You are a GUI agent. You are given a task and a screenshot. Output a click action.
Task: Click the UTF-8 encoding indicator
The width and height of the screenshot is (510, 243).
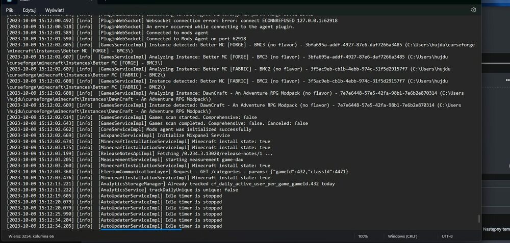tap(447, 236)
